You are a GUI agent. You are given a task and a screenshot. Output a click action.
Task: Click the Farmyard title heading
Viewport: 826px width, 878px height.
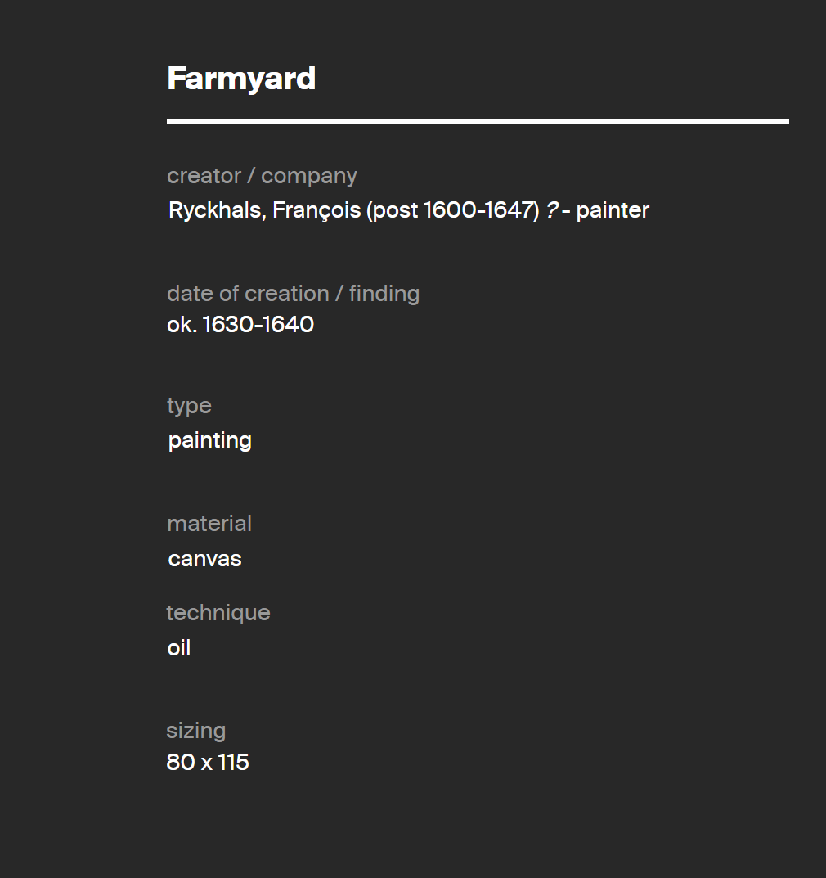pos(241,79)
